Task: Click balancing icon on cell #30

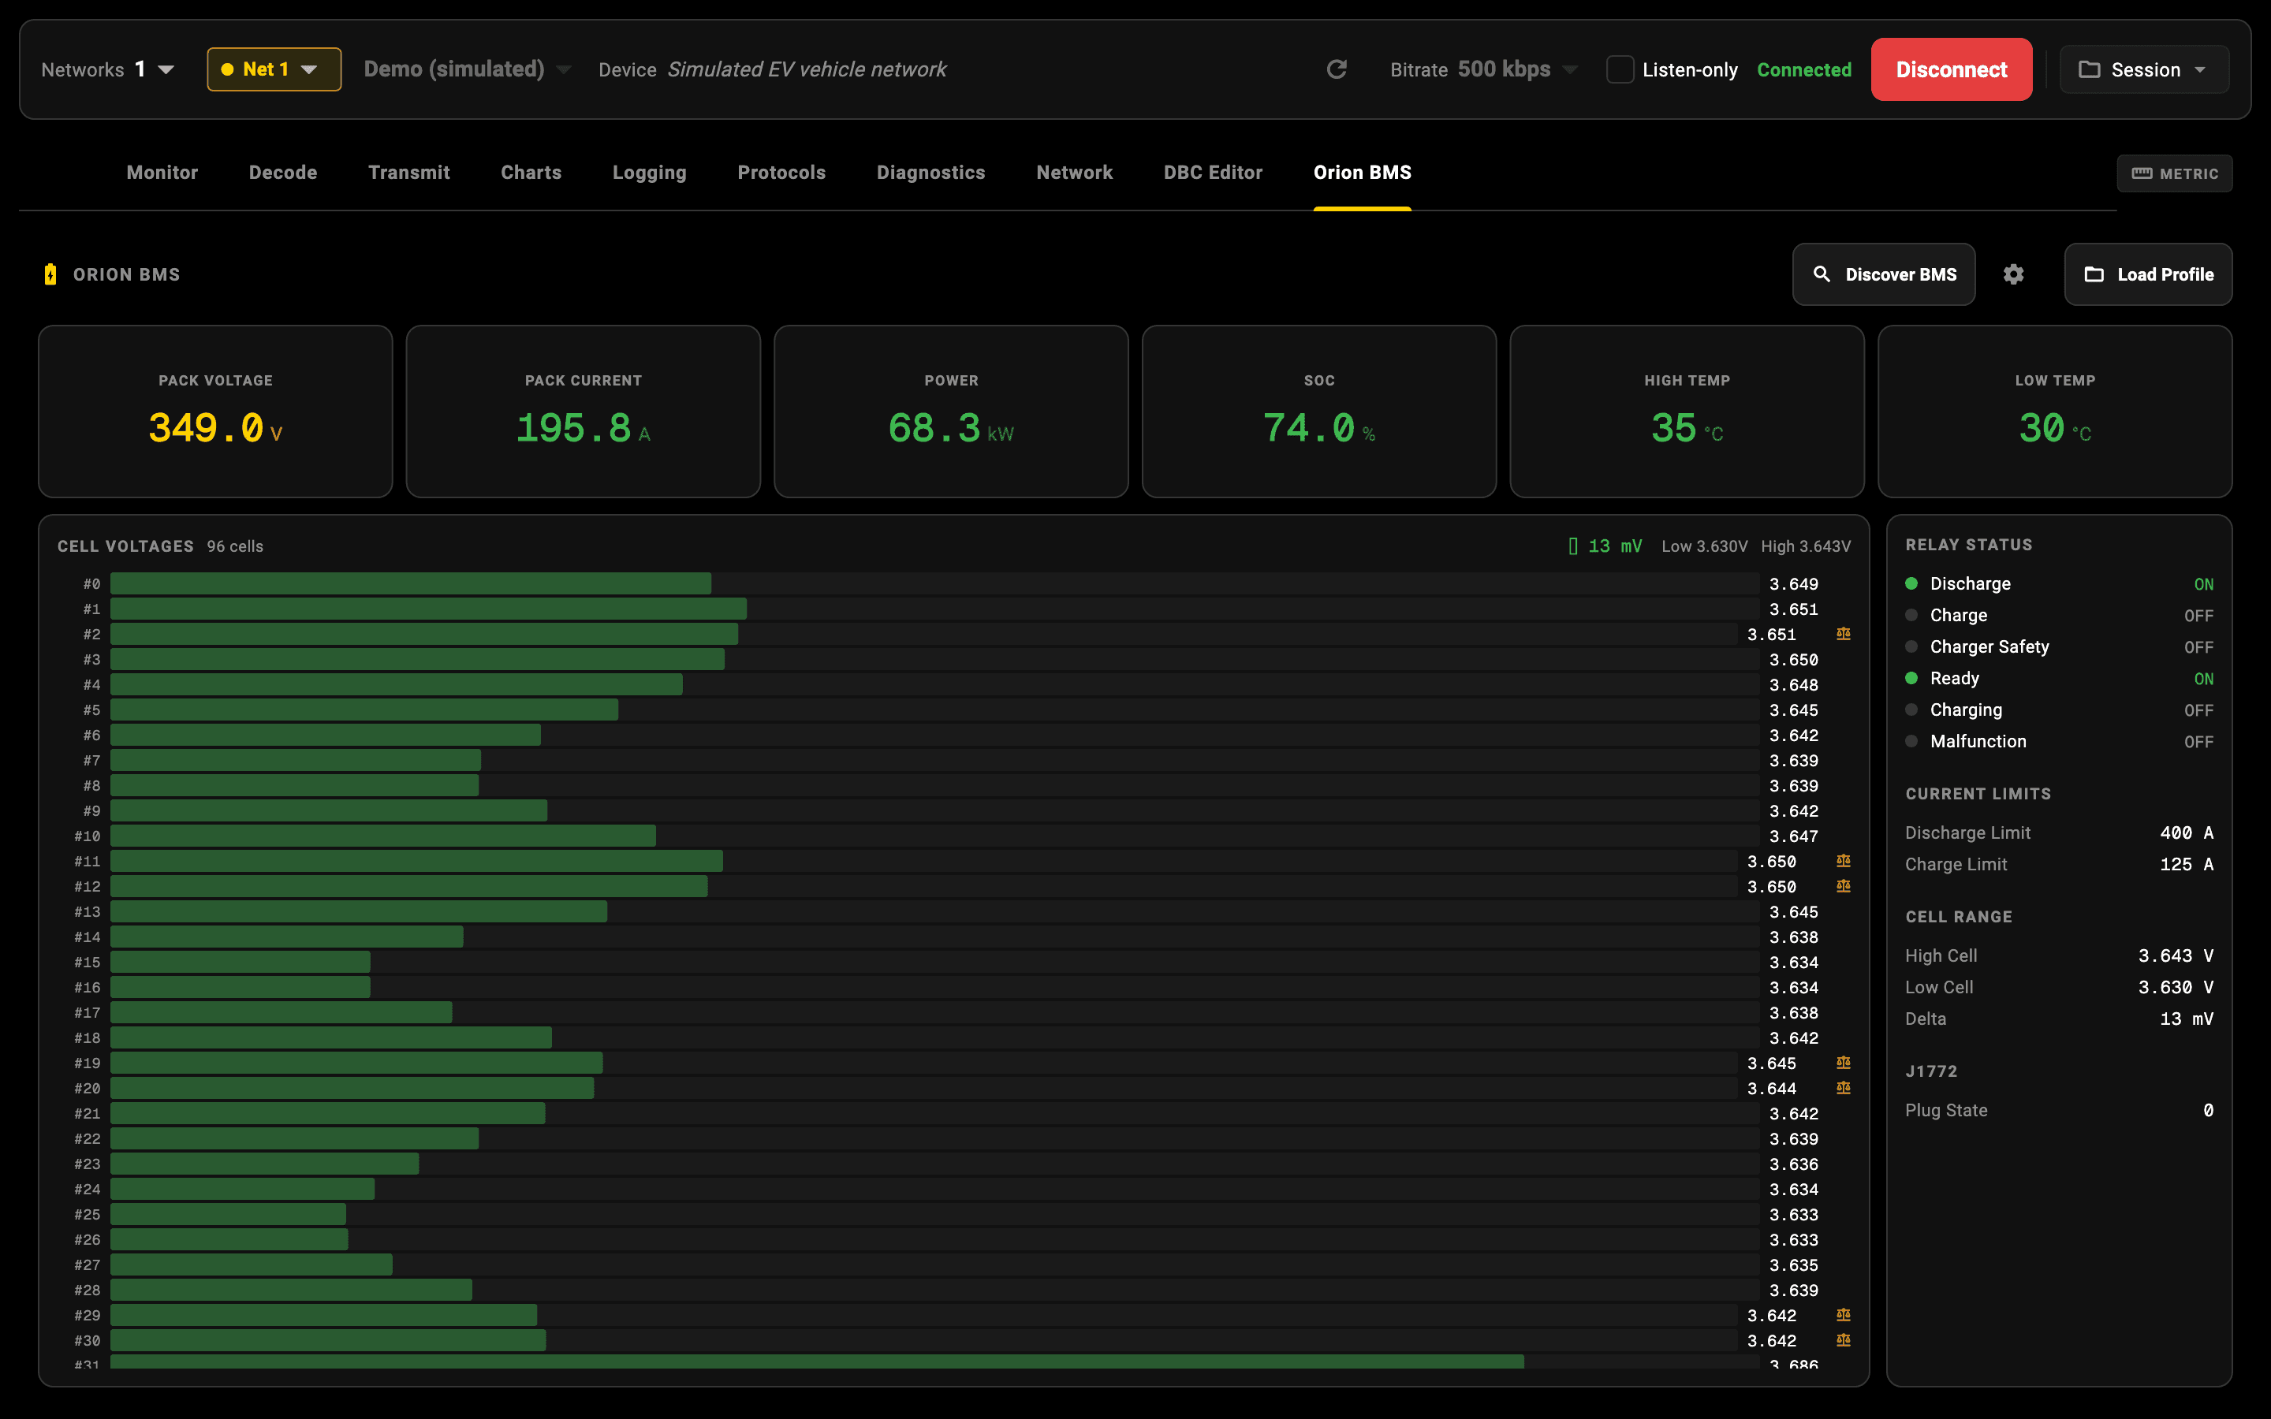Action: (1843, 1341)
